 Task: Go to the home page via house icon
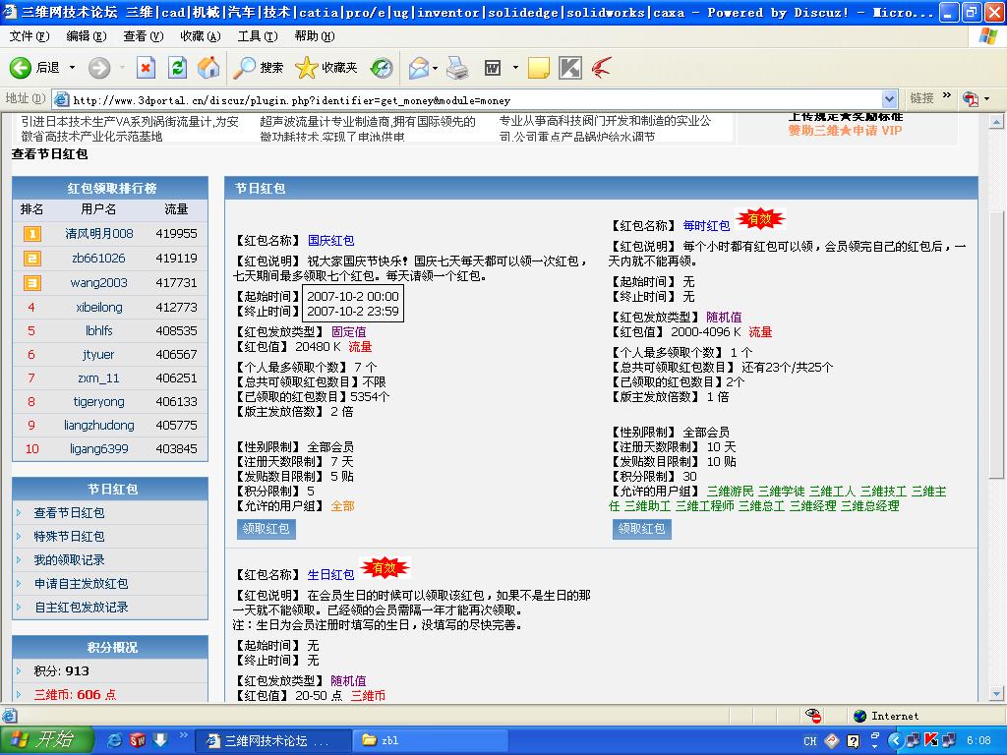coord(208,68)
